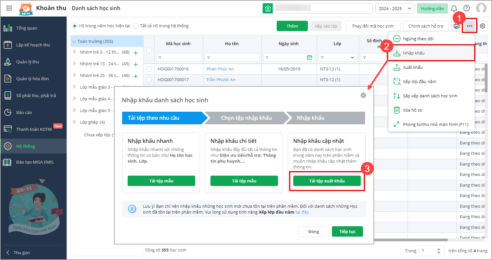Screen dimensions: 492x260
Task: Open the school year 2024 - 2025 dropdown
Action: (395, 8)
